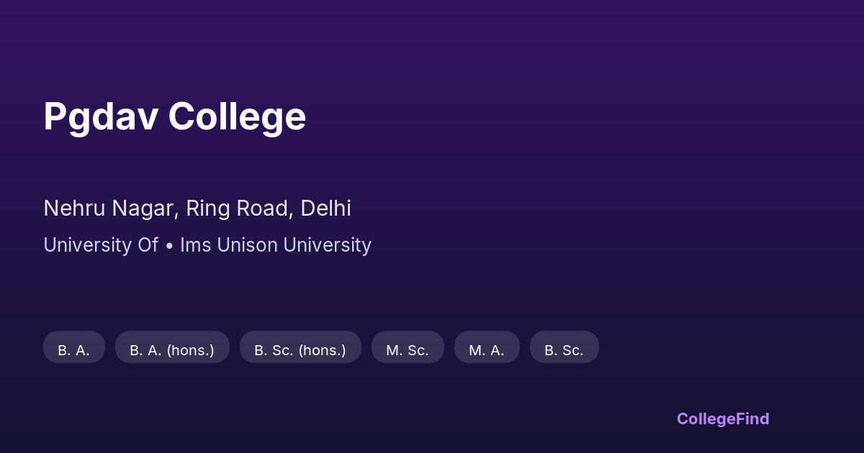Screen dimensions: 864x453
Task: Click the Pgdav College title heading
Action: pyautogui.click(x=175, y=116)
